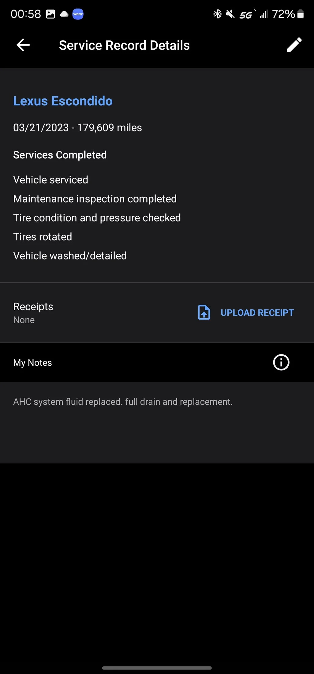Tap the battery indicator icon

coord(301,14)
